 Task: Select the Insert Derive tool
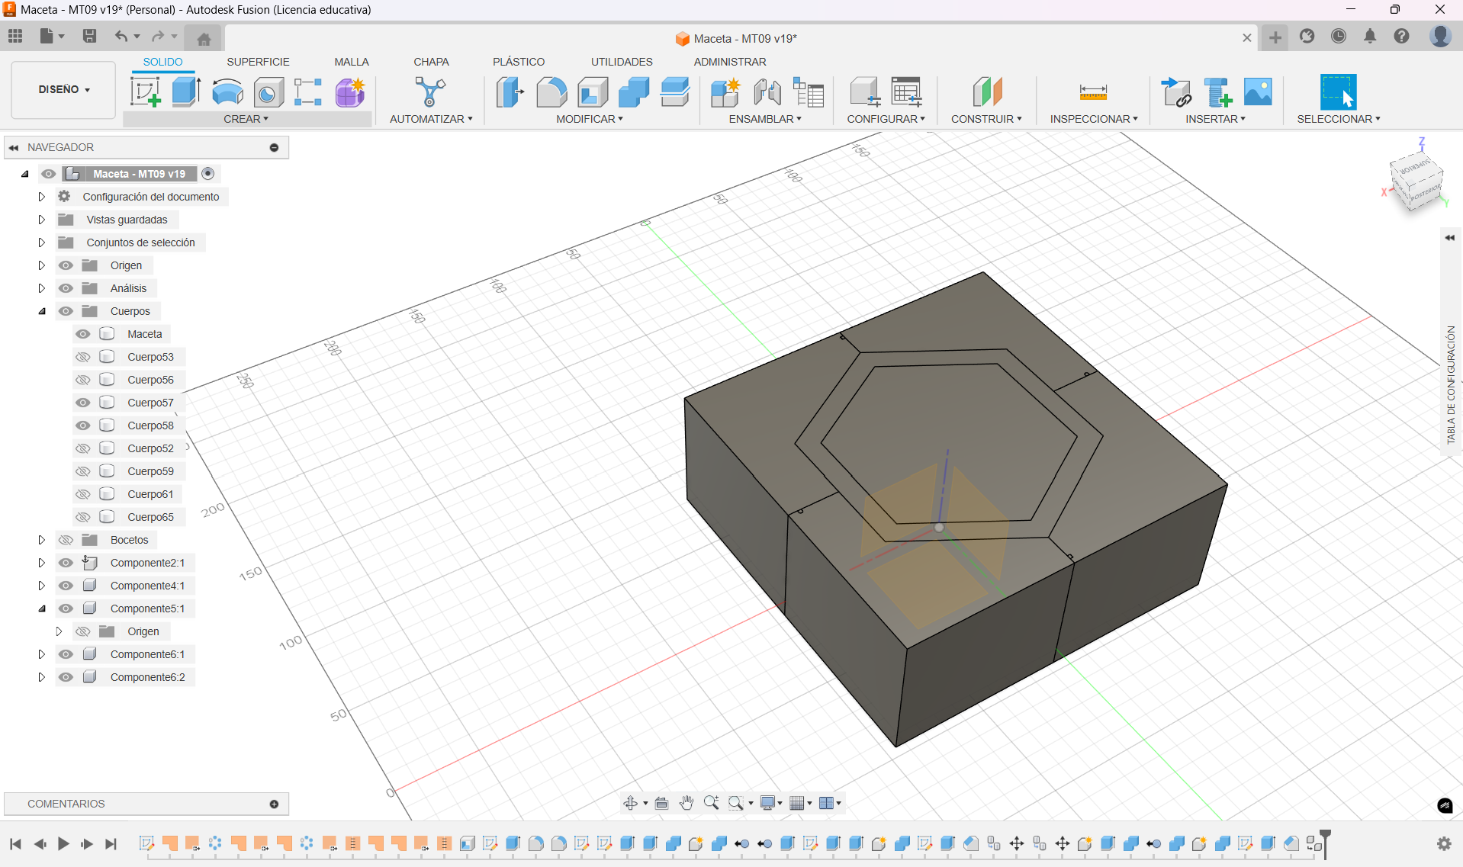1175,92
